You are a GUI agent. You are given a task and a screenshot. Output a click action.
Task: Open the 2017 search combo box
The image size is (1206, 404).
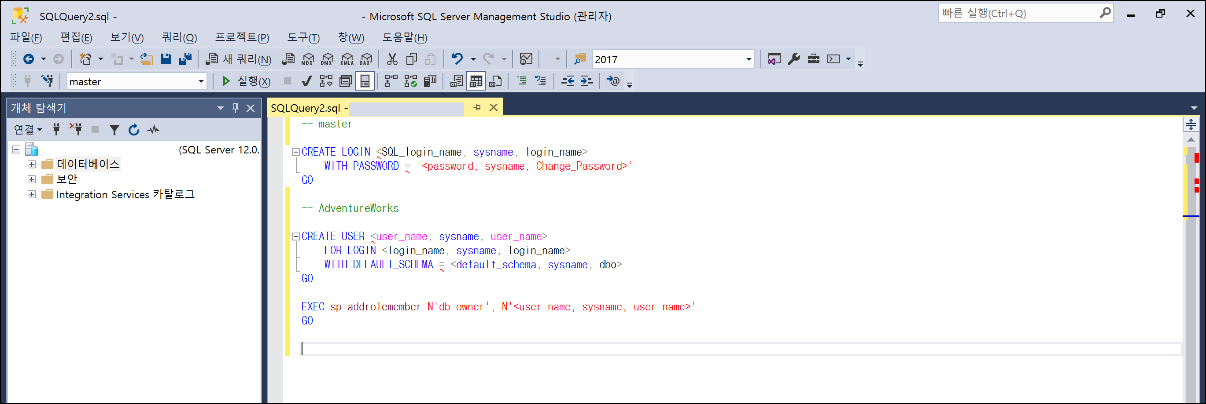[x=673, y=59]
